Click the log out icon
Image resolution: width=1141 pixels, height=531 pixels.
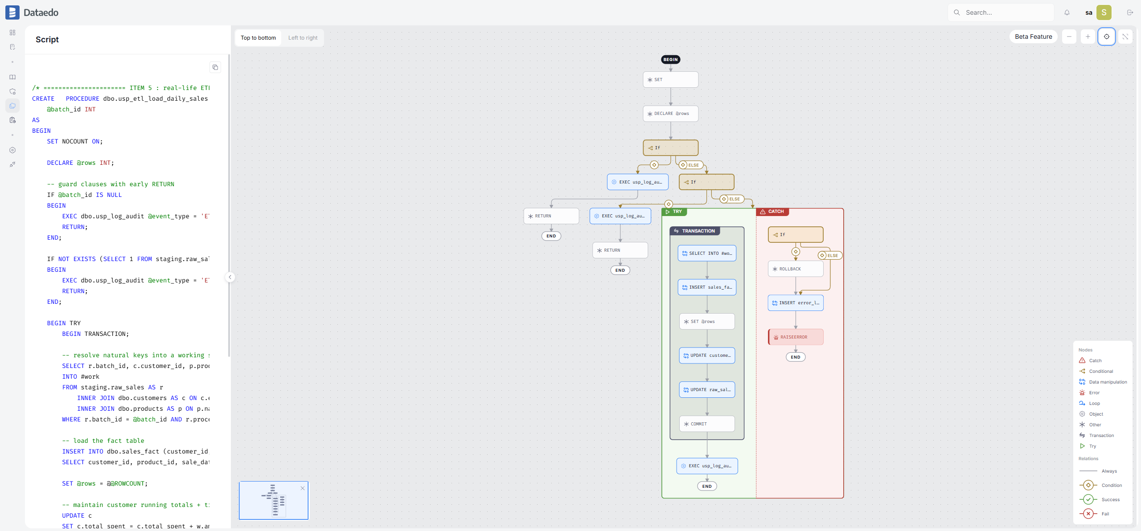[1130, 12]
